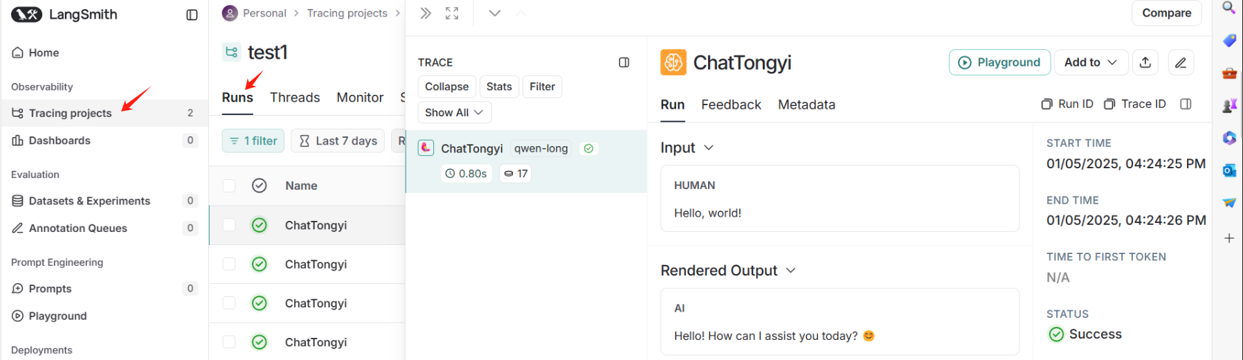Toggle the left sidebar collapse icon

[192, 15]
